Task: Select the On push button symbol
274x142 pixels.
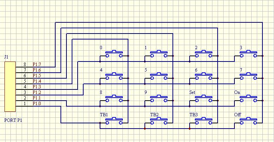Action: point(248,98)
